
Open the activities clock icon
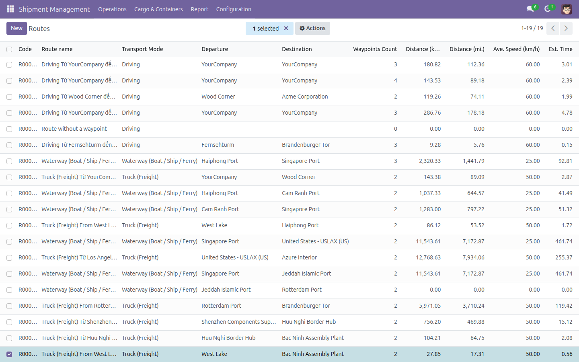click(x=547, y=9)
